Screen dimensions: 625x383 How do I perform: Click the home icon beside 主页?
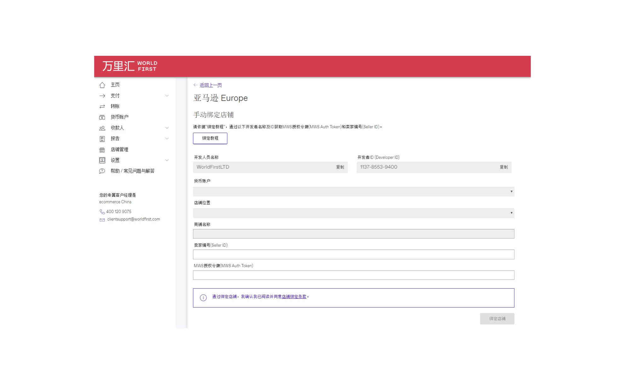tap(102, 85)
